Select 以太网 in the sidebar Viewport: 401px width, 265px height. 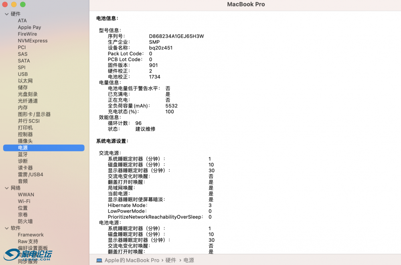point(25,81)
